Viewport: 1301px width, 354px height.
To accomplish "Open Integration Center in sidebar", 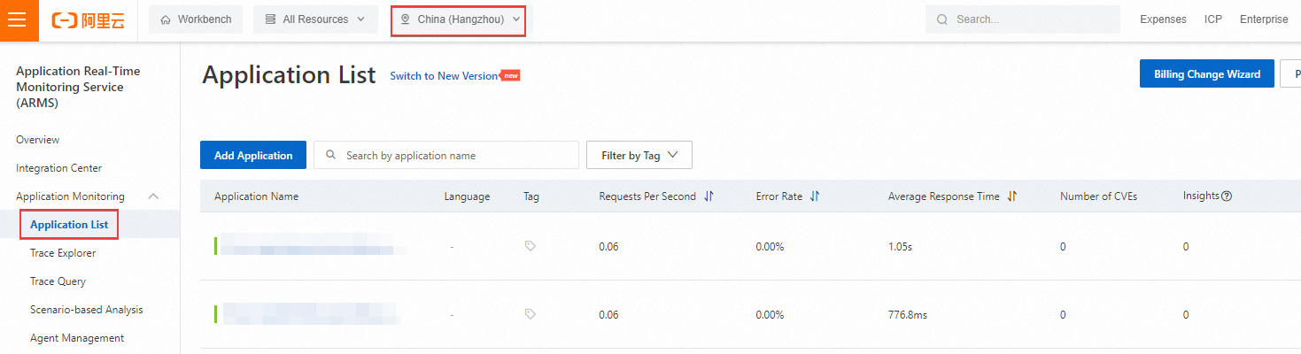I will (x=58, y=168).
